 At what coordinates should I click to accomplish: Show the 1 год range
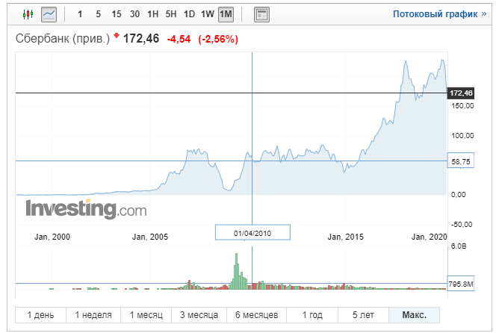click(312, 315)
